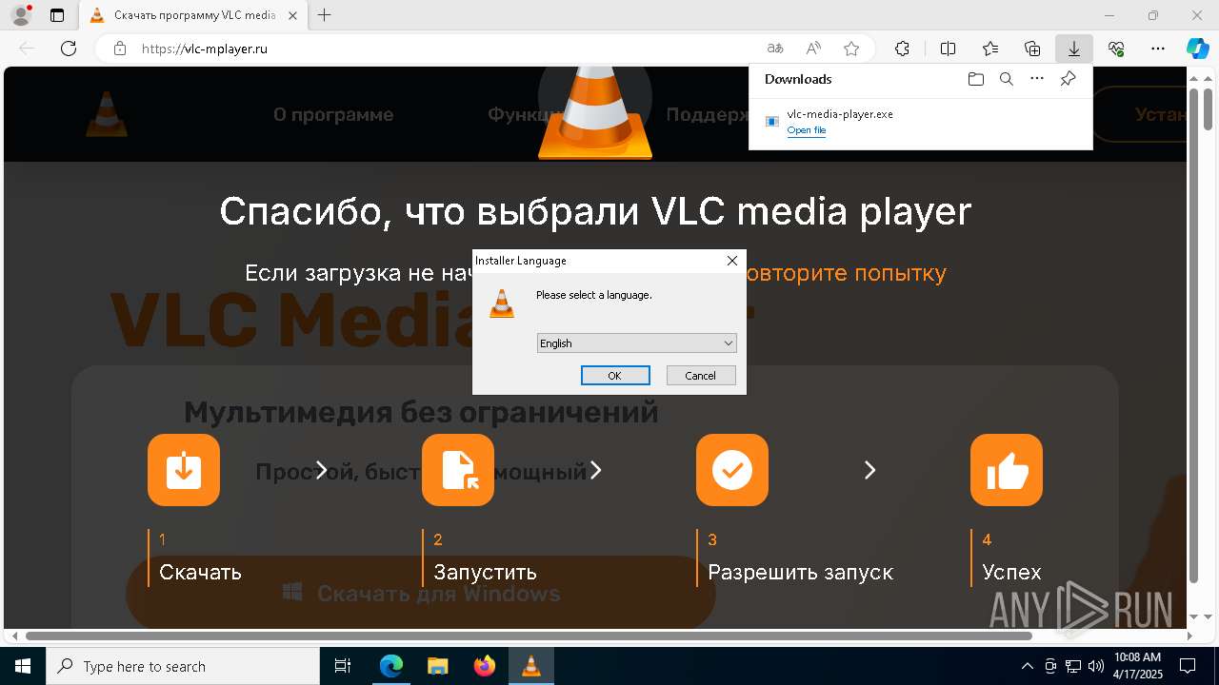Open Favorites list icon
The width and height of the screenshot is (1219, 685).
click(990, 49)
